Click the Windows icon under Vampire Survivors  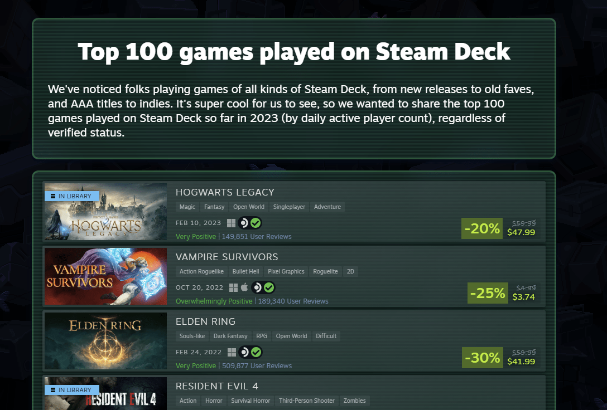tap(233, 287)
